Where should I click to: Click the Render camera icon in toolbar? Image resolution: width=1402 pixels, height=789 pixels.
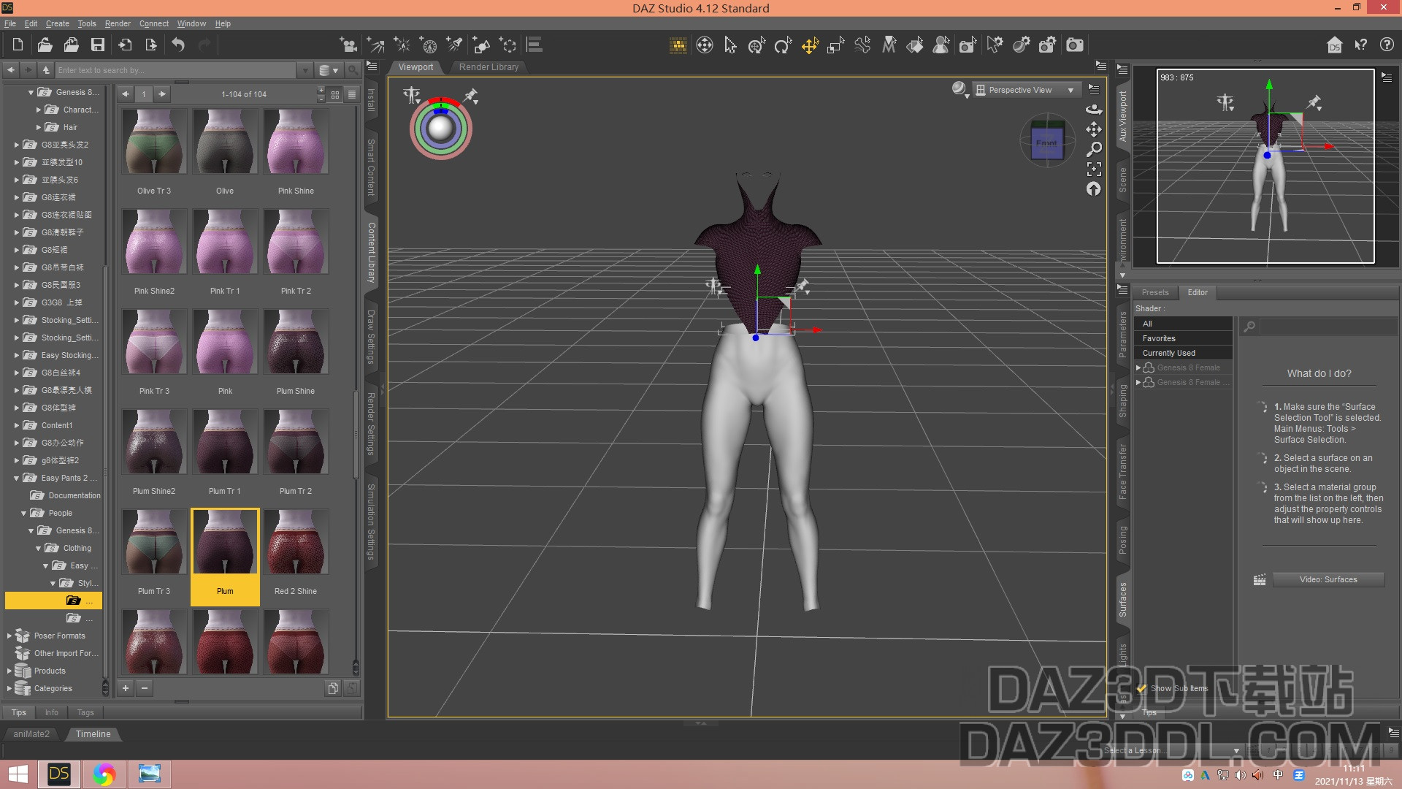point(1075,46)
